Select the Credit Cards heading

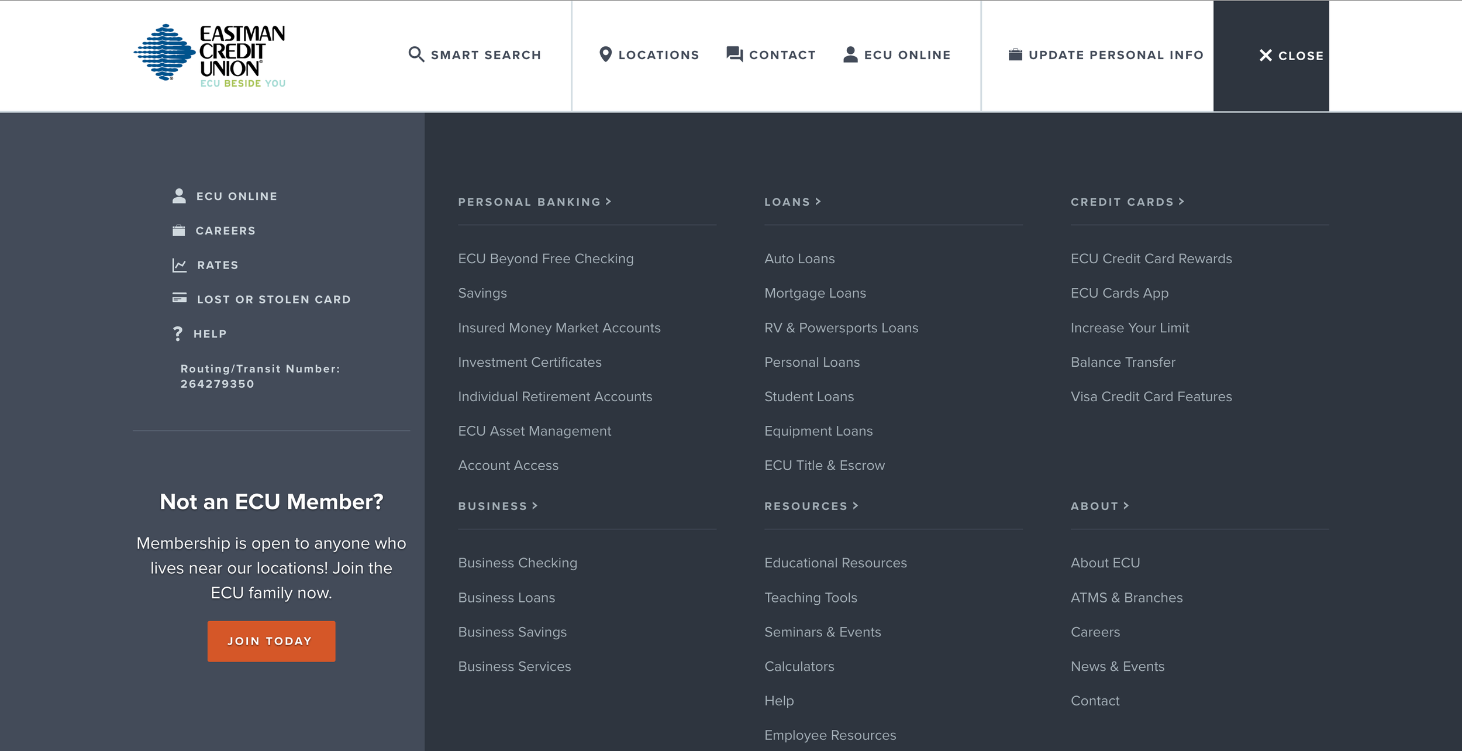point(1122,202)
